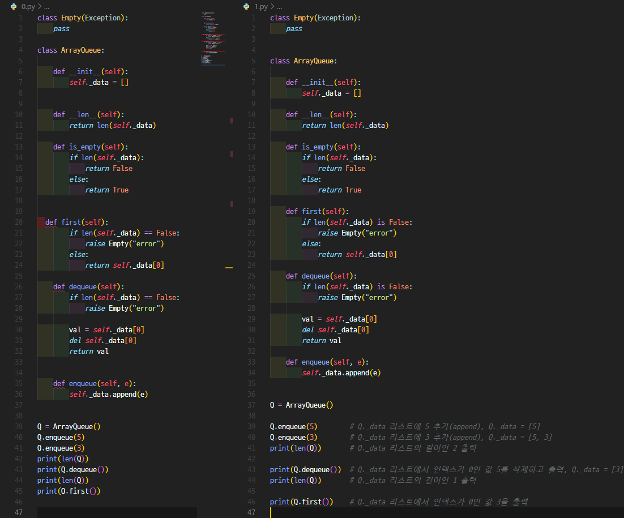Open the ellipsis symbol breadcrumb in 1.py
This screenshot has width=624, height=518.
(279, 7)
